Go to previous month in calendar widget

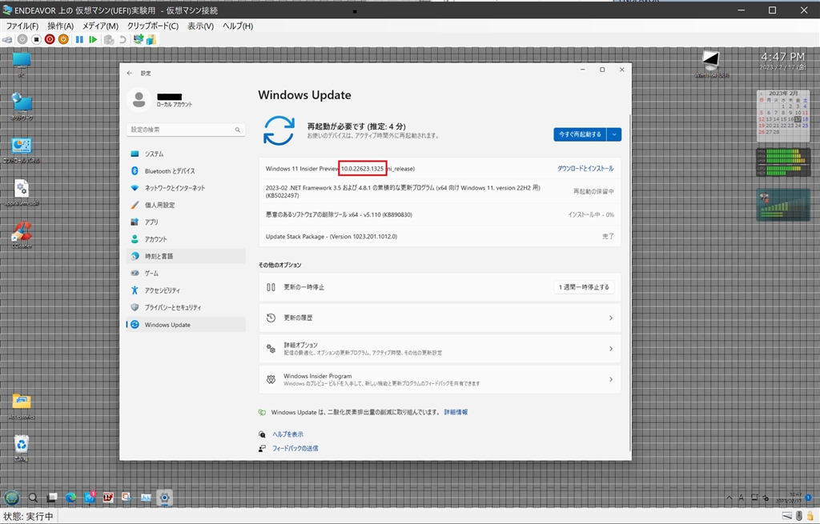[x=761, y=94]
